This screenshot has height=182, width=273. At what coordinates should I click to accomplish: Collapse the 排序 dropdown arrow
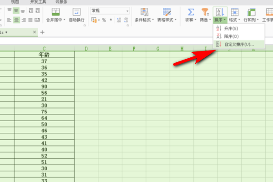(x=225, y=20)
